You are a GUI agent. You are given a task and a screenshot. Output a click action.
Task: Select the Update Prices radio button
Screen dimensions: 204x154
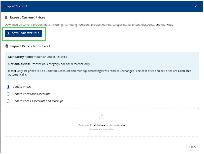click(8, 87)
